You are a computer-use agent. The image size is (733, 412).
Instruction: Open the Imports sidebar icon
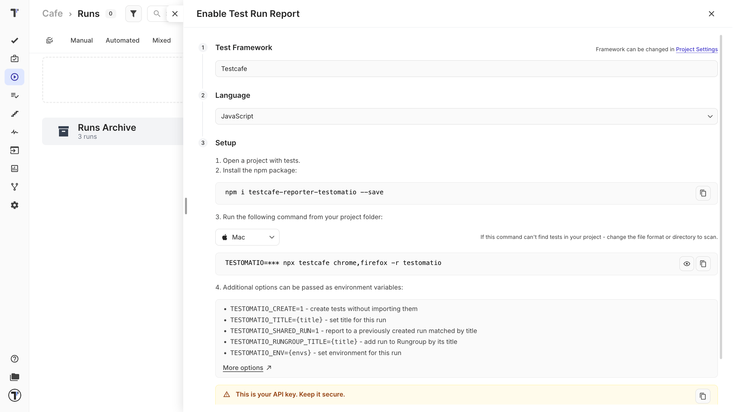[x=15, y=150]
